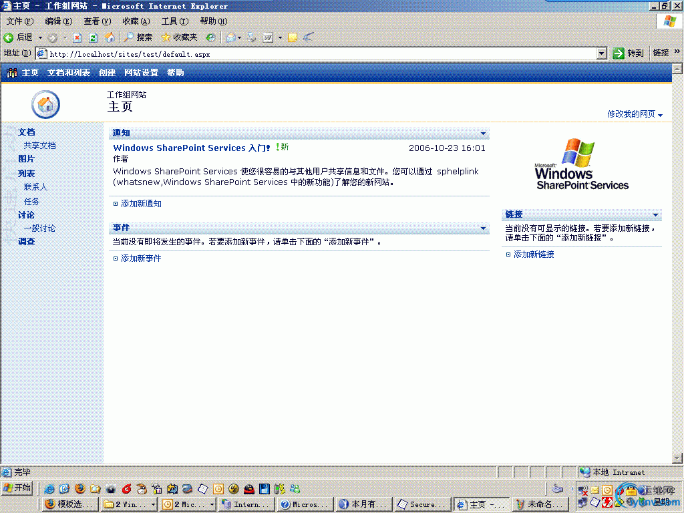Click the 文档 heading in the sidebar
This screenshot has width=684, height=513.
pos(26,132)
